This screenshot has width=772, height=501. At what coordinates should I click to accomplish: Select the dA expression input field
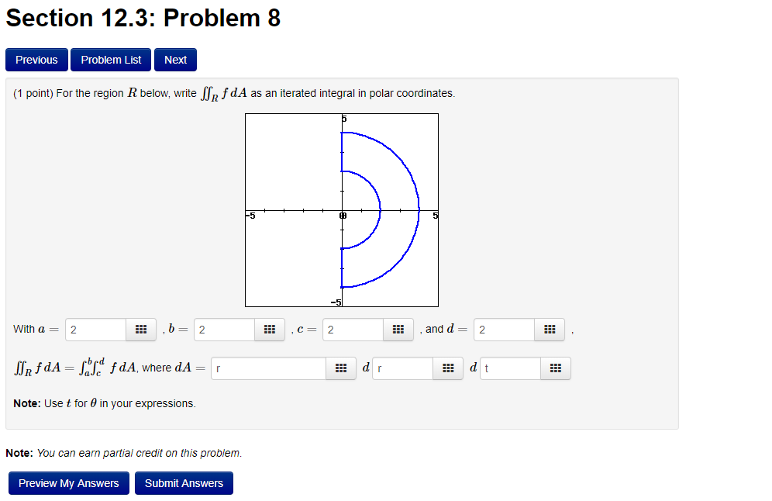[267, 368]
